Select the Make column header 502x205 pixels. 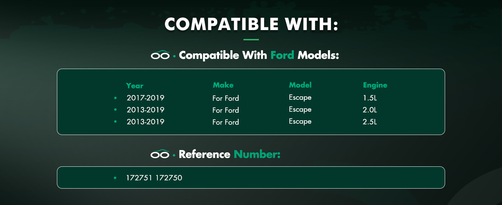(x=223, y=85)
